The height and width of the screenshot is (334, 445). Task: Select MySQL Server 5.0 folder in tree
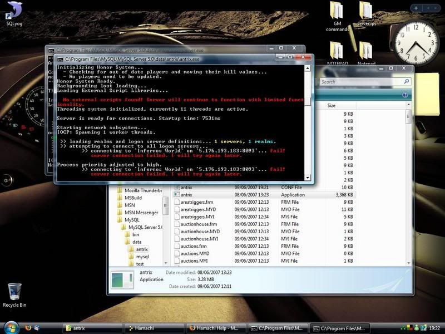click(145, 227)
